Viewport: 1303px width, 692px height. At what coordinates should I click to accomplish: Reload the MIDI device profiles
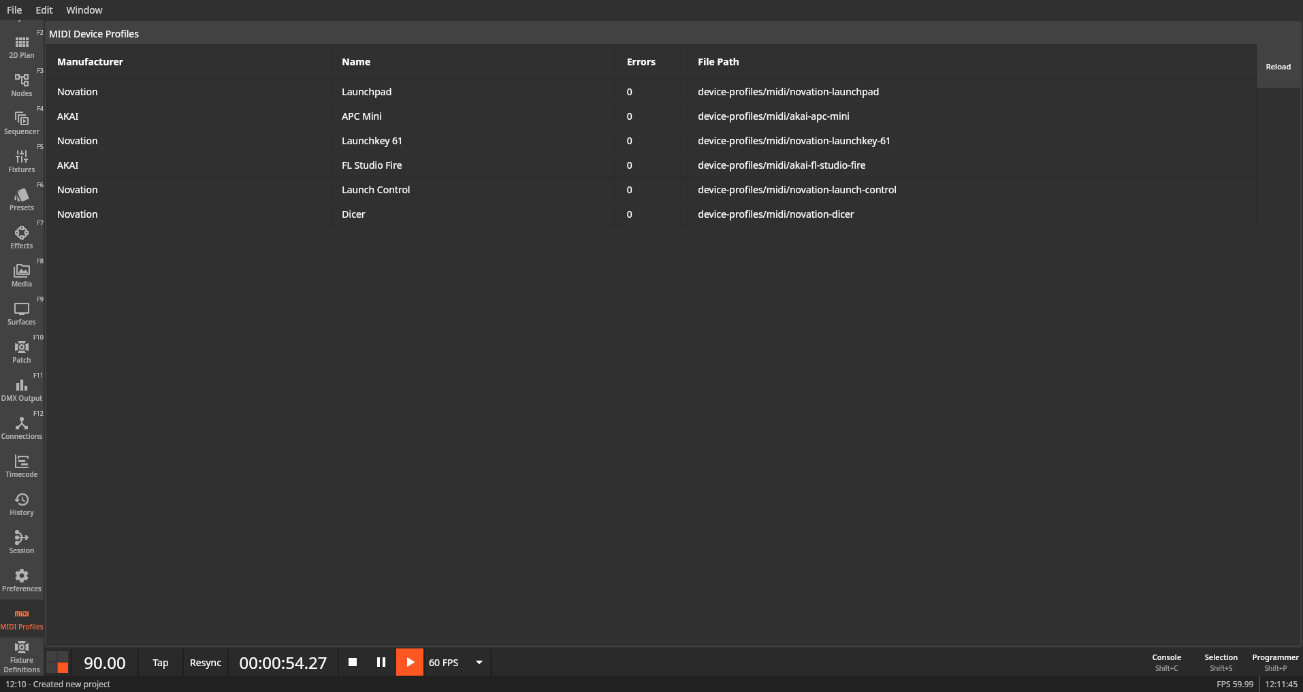click(x=1278, y=67)
